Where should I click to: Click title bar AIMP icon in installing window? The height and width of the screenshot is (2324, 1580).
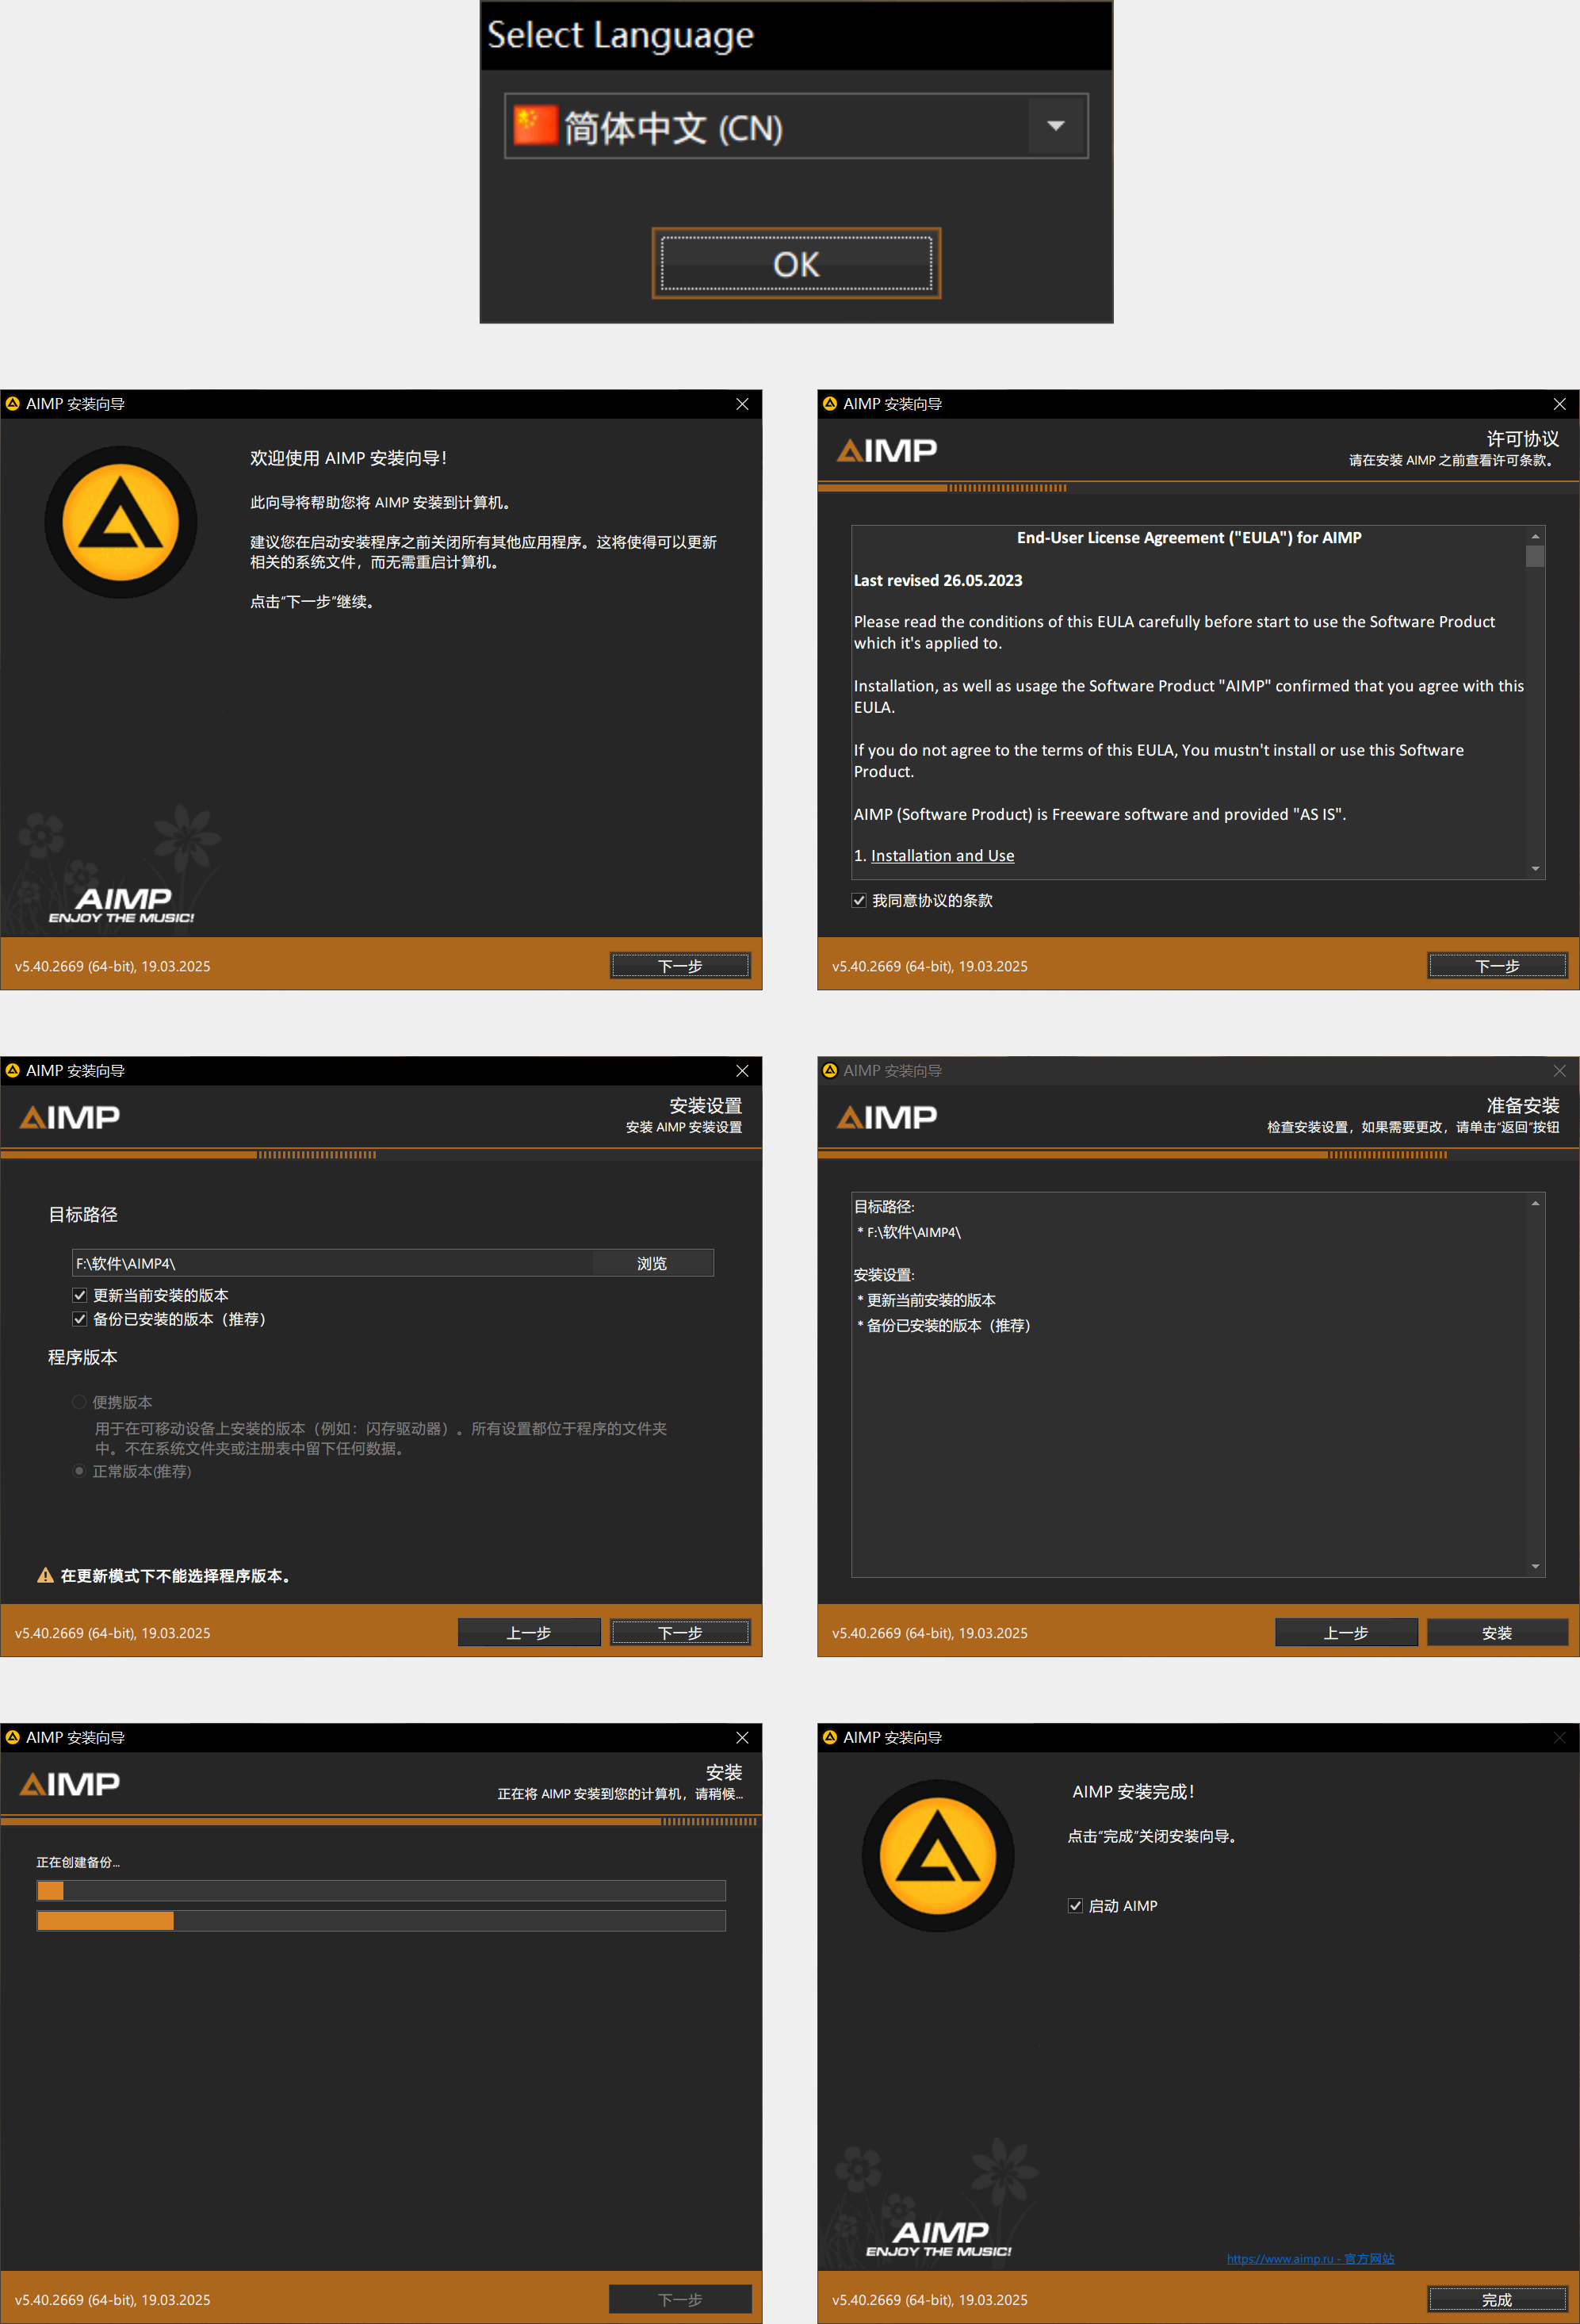click(x=13, y=1738)
